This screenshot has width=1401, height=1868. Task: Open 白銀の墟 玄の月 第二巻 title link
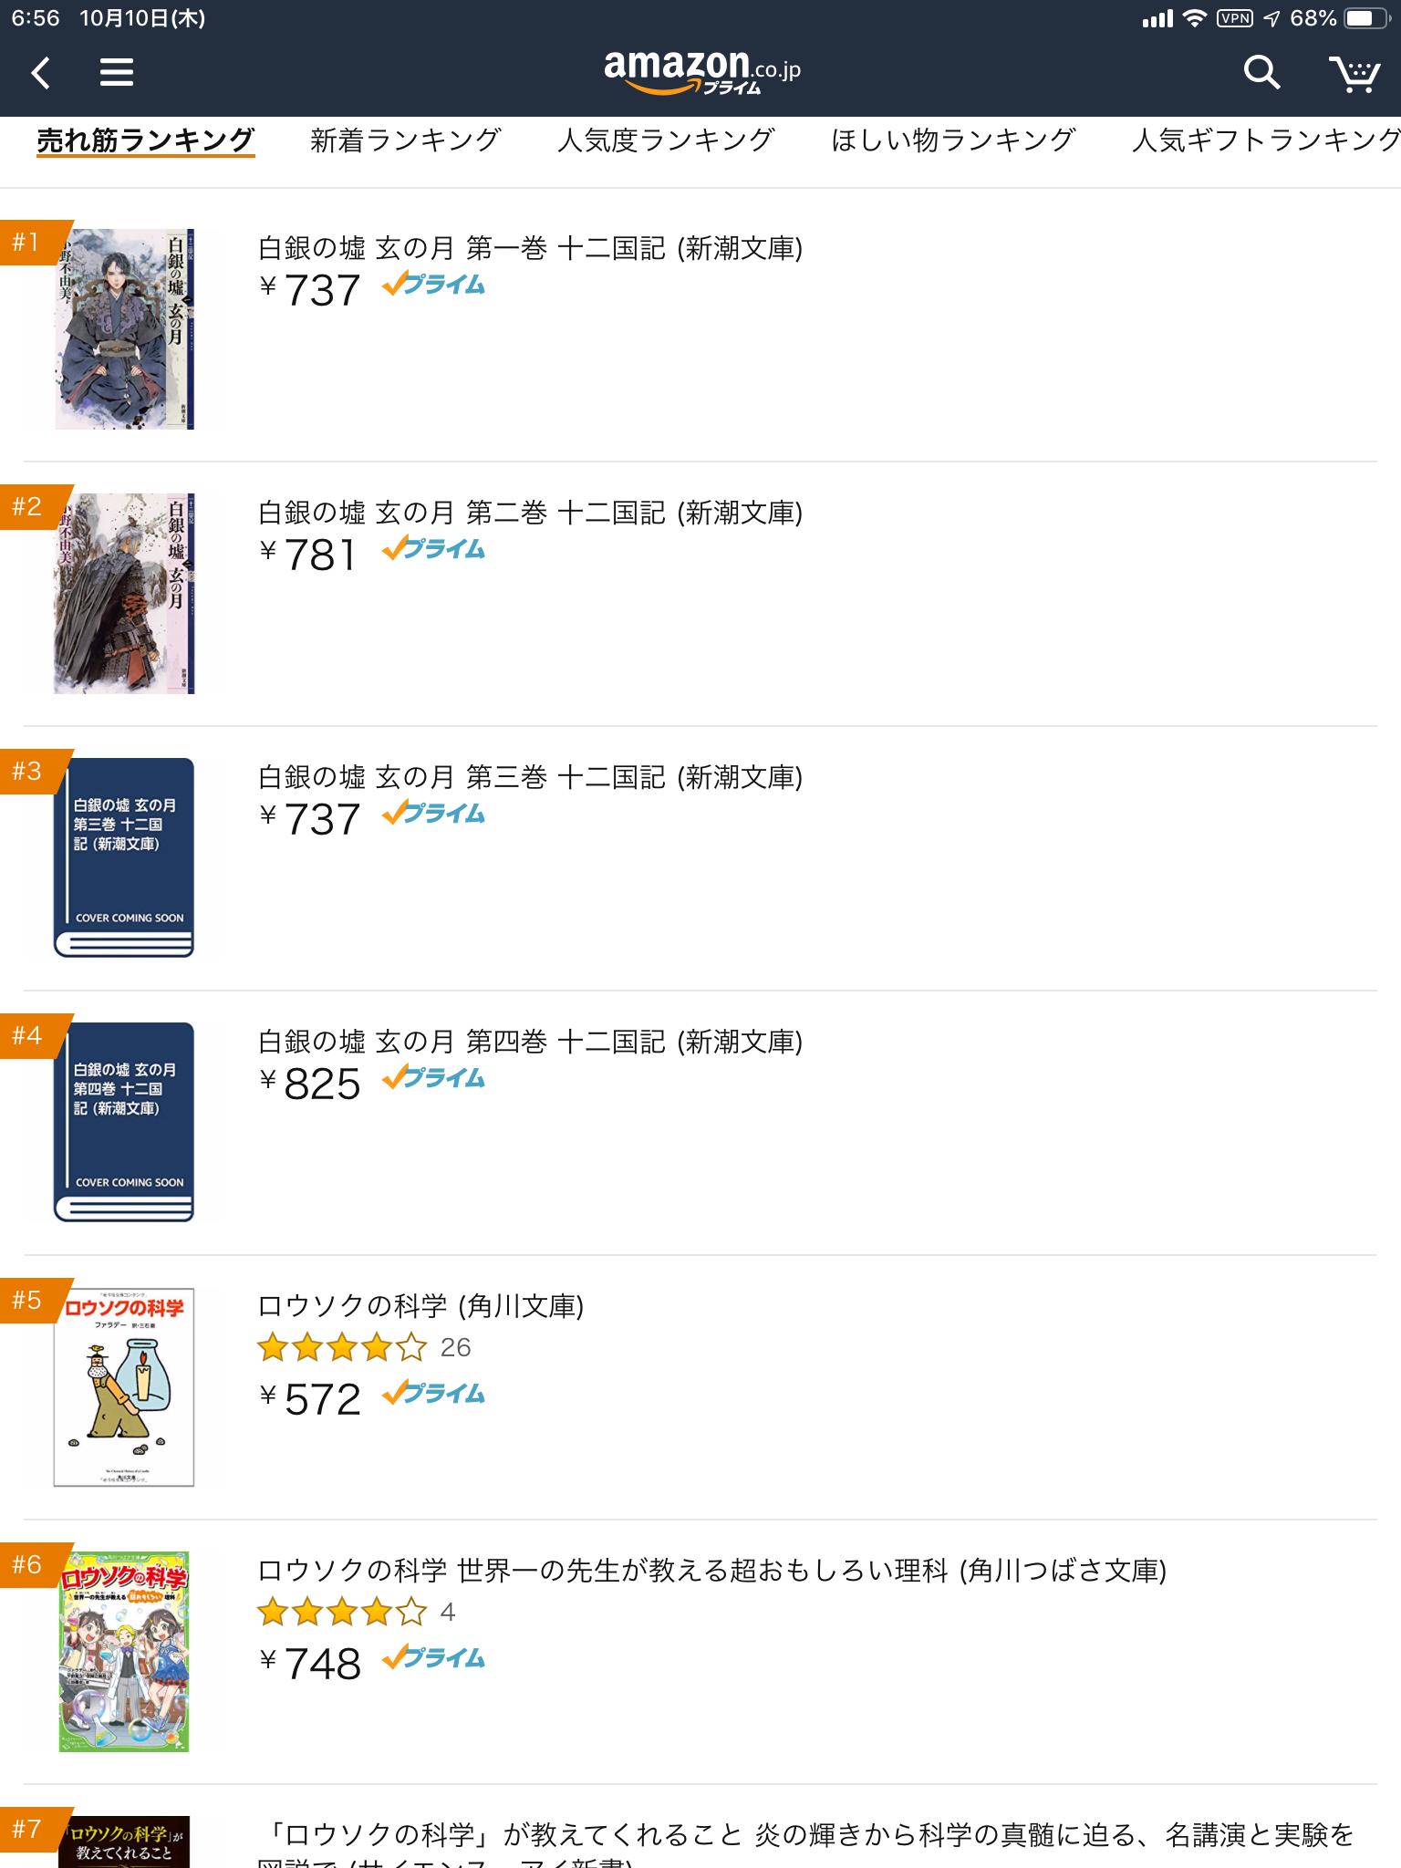pyautogui.click(x=530, y=513)
